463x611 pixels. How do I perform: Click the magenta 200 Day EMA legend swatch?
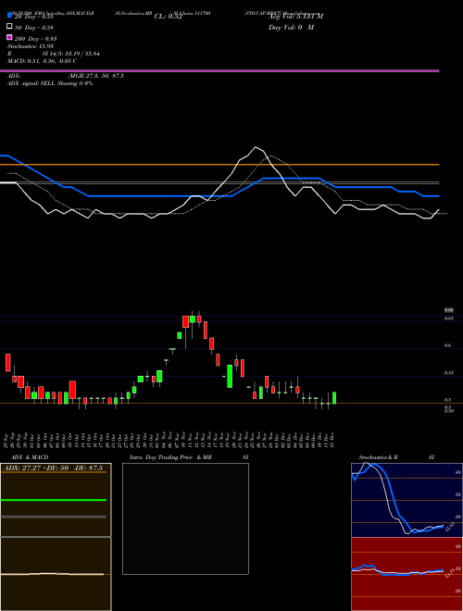point(9,37)
